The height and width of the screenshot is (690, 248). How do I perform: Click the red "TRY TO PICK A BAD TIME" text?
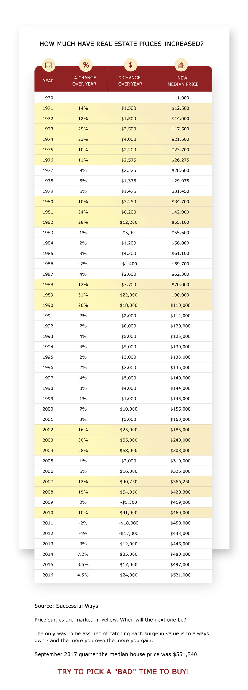(123, 672)
